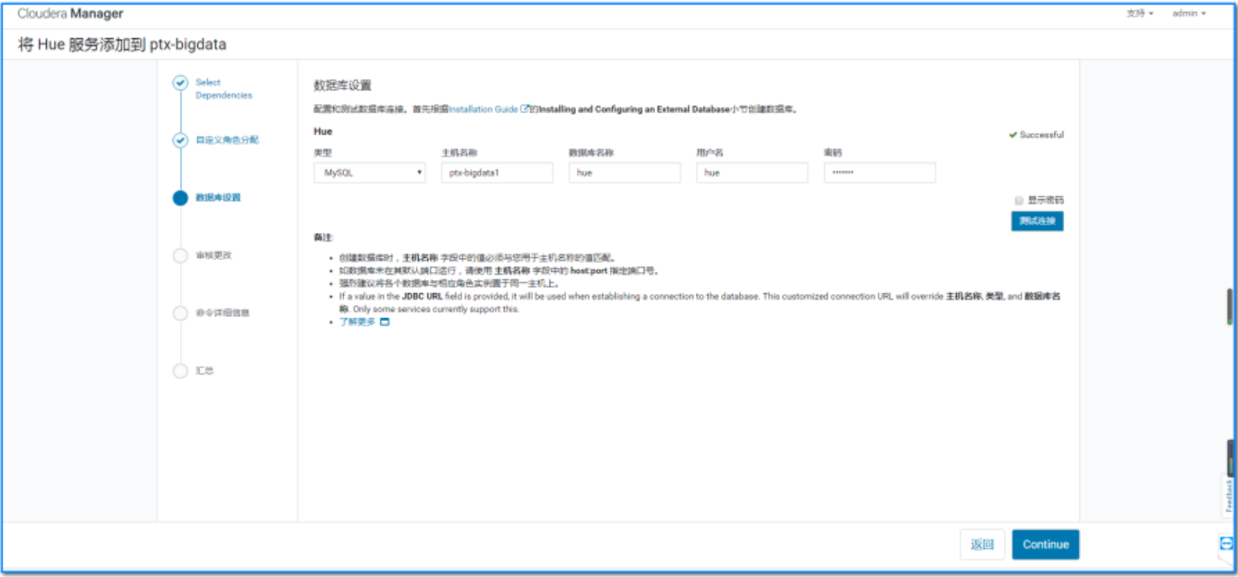Viewport: 1238px width, 577px height.
Task: Click the 审核更改 step label
Action: click(x=214, y=255)
